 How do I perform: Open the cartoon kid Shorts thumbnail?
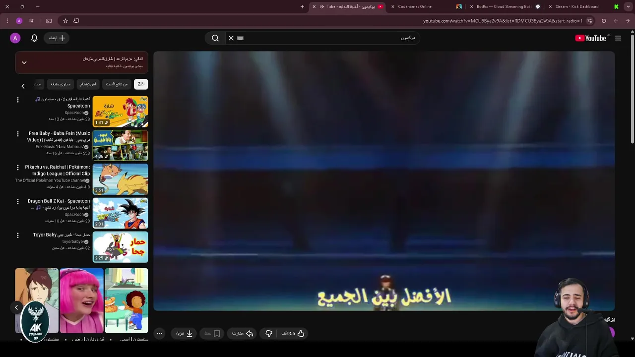tap(126, 300)
